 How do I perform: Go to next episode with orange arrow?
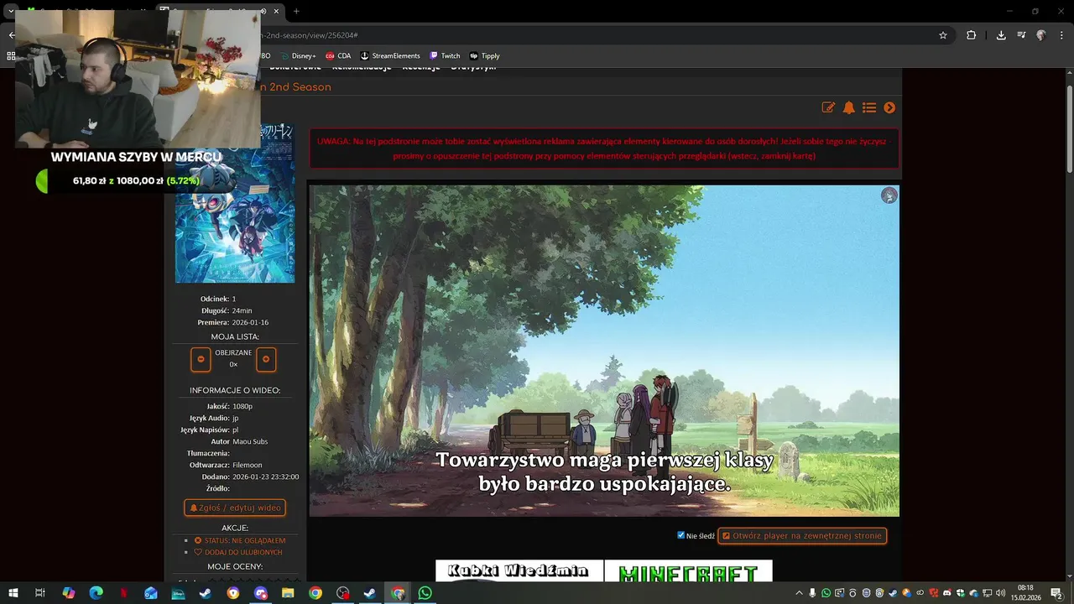click(889, 107)
